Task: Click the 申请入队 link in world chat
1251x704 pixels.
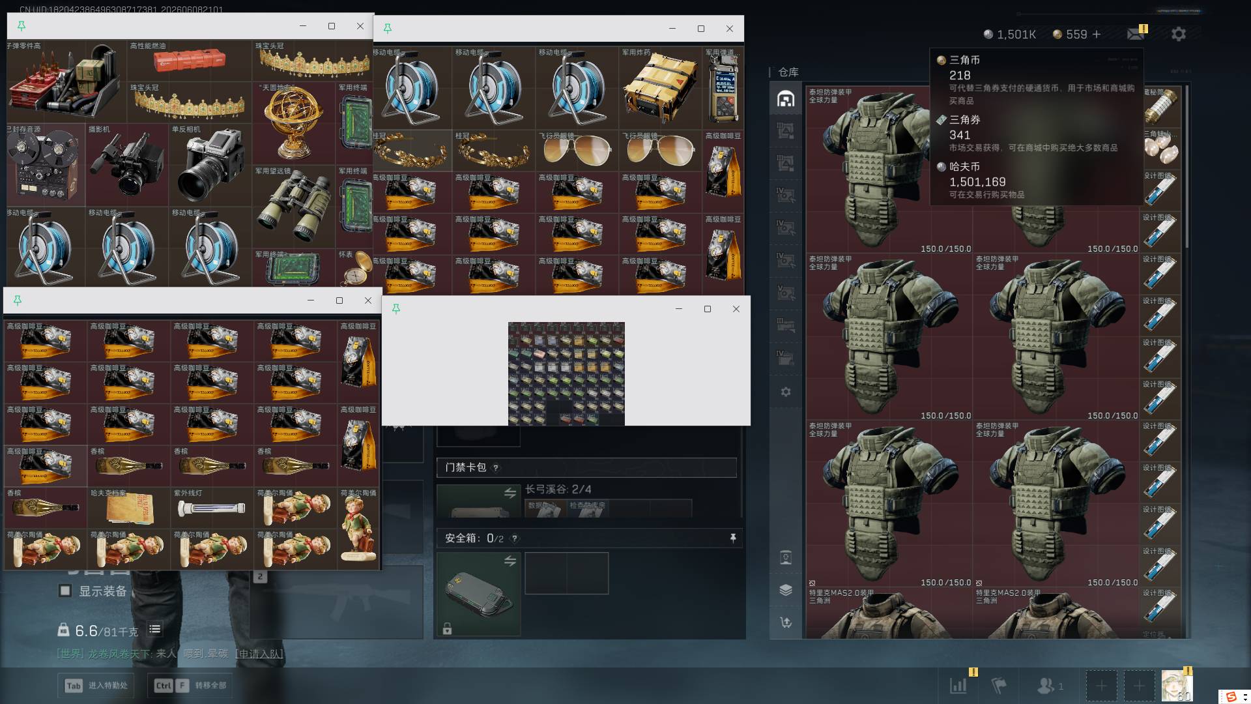Action: coord(259,653)
